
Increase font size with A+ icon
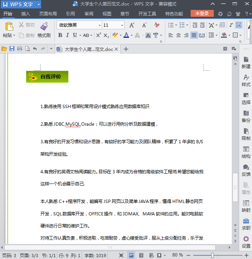pos(132,25)
